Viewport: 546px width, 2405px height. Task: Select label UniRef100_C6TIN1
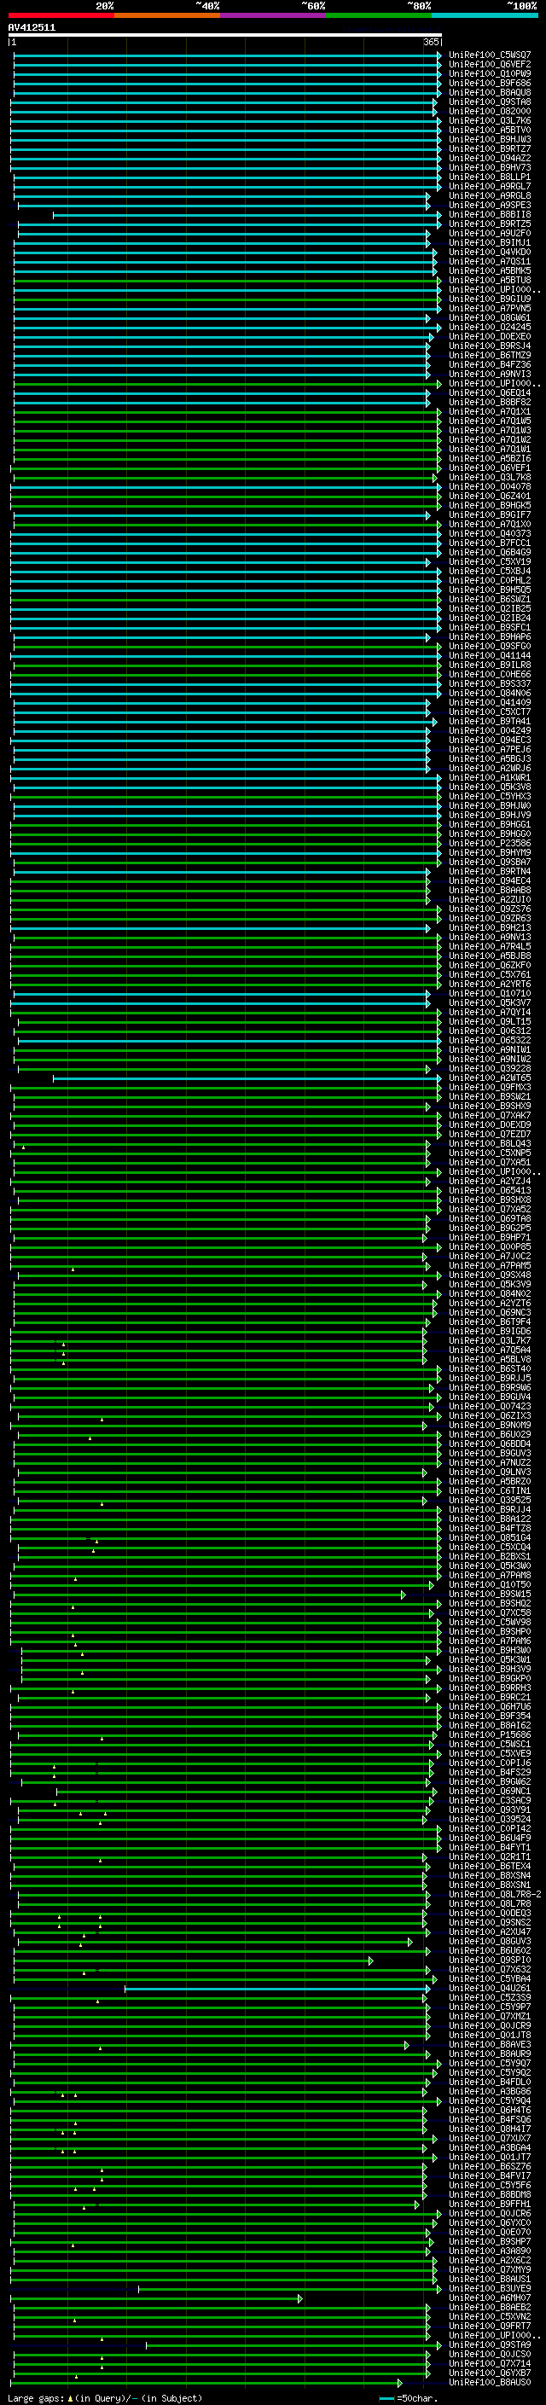(x=490, y=1491)
